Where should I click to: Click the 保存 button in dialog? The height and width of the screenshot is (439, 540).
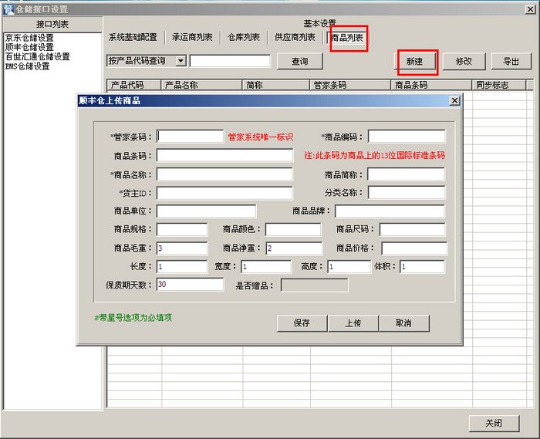pyautogui.click(x=302, y=323)
